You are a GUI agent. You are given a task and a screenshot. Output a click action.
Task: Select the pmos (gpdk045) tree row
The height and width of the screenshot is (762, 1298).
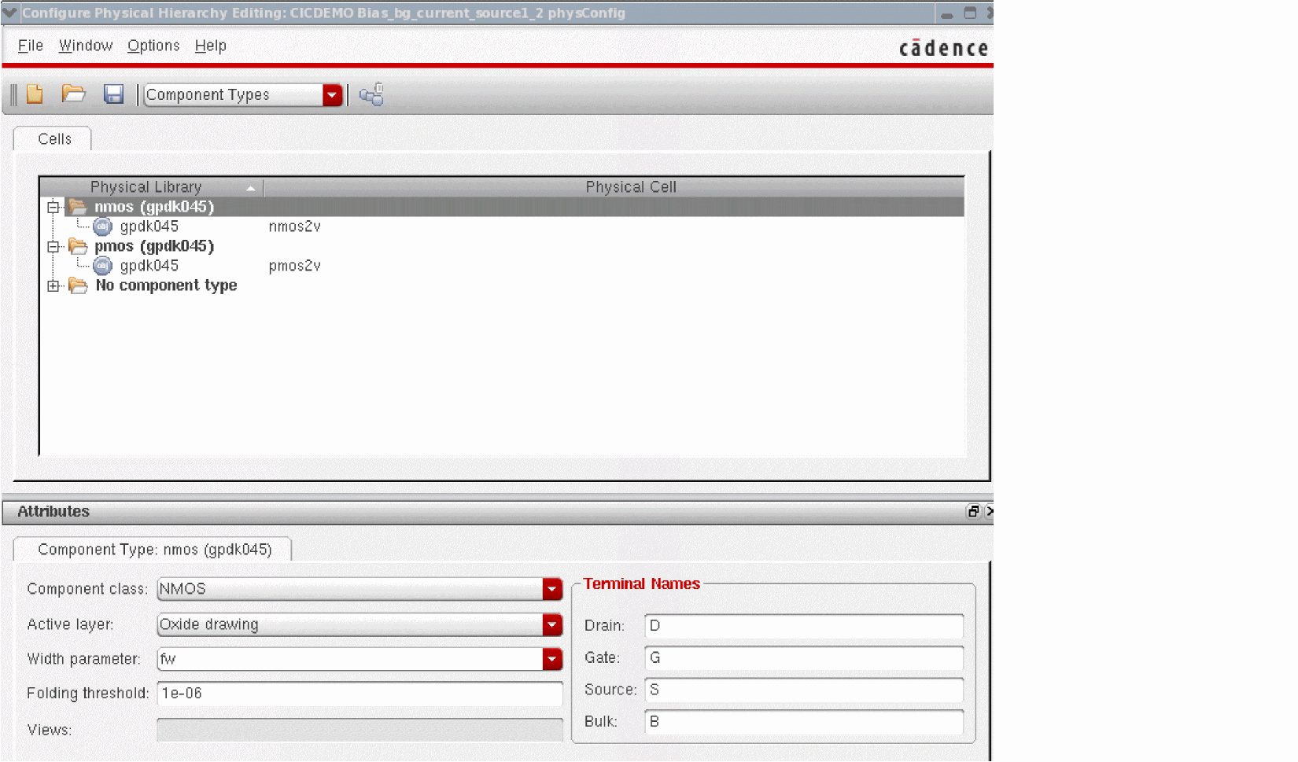coord(502,246)
